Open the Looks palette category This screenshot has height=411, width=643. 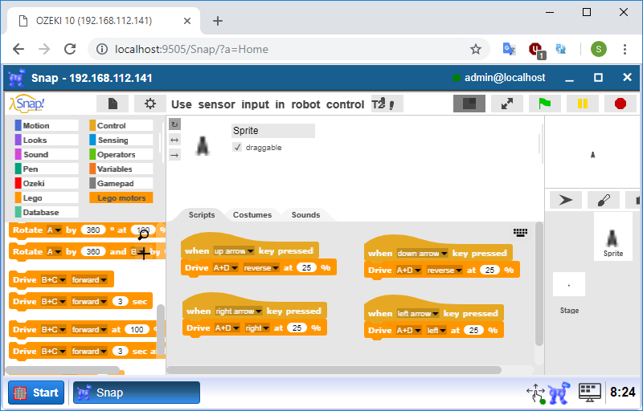point(47,140)
